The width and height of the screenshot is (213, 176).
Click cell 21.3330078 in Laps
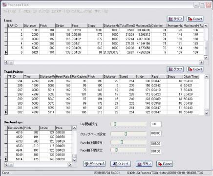[111, 52]
